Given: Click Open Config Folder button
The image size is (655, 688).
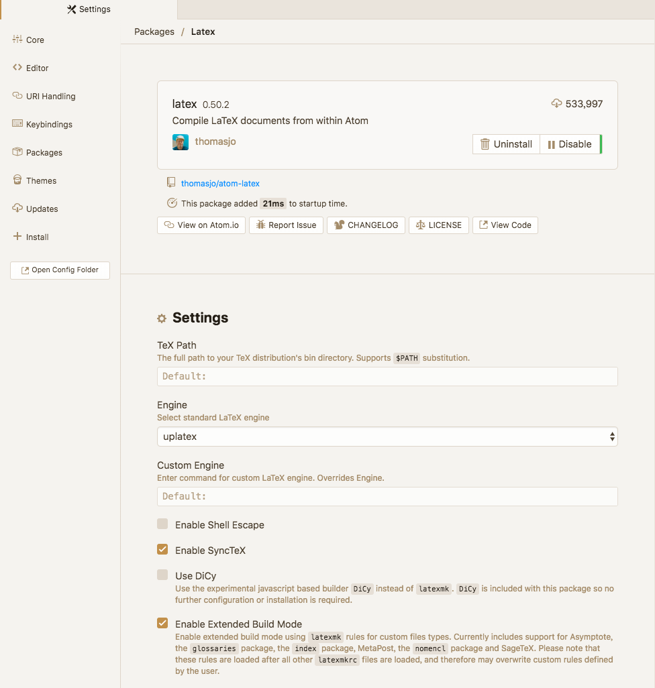Looking at the screenshot, I should point(60,270).
